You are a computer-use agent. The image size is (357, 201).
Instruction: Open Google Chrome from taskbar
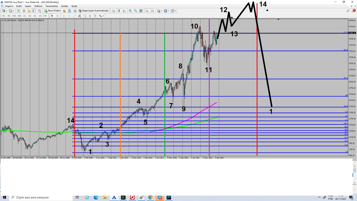click(x=151, y=197)
